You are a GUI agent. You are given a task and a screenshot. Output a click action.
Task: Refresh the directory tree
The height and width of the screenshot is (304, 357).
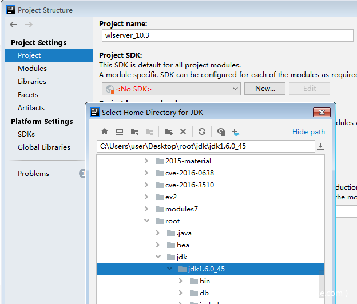coord(202,131)
